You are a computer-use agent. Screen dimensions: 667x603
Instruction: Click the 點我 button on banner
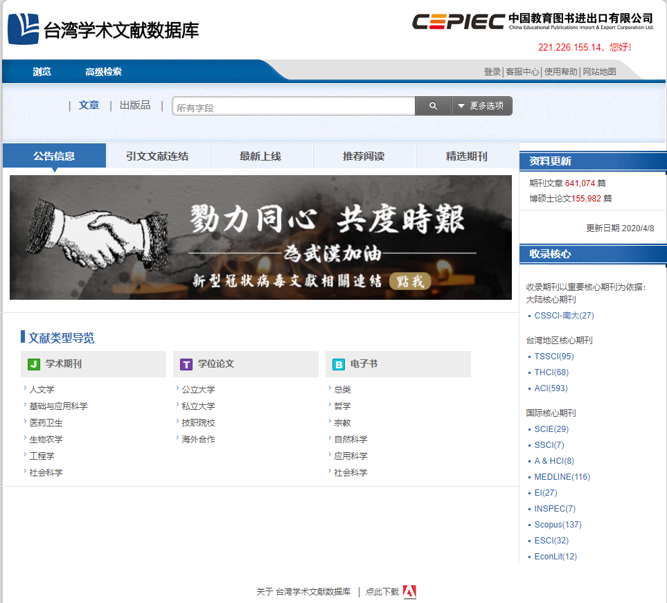(411, 281)
